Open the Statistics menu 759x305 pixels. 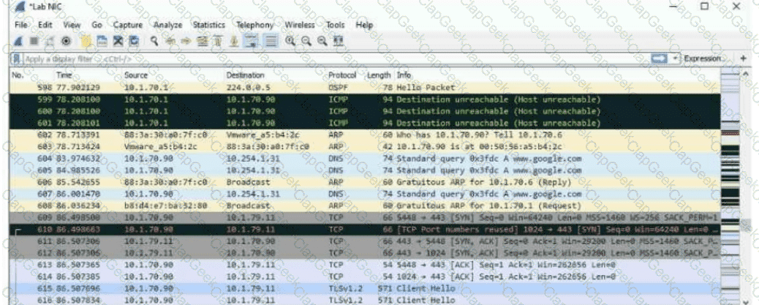(208, 25)
